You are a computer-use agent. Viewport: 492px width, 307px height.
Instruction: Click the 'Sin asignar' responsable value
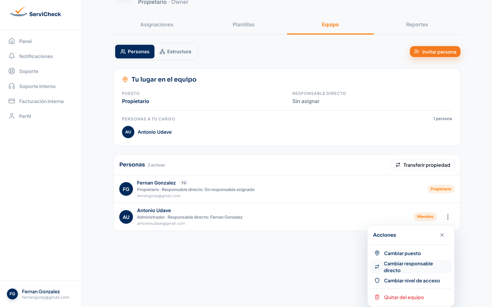pyautogui.click(x=306, y=101)
